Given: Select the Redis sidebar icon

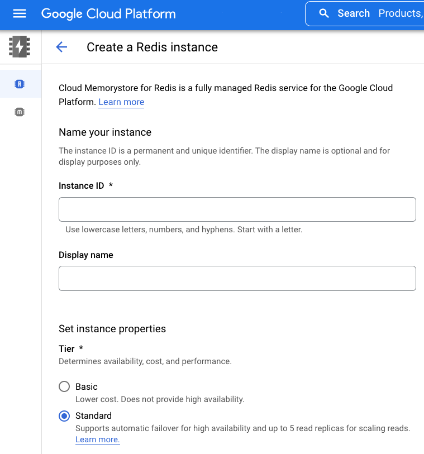Looking at the screenshot, I should [x=20, y=84].
